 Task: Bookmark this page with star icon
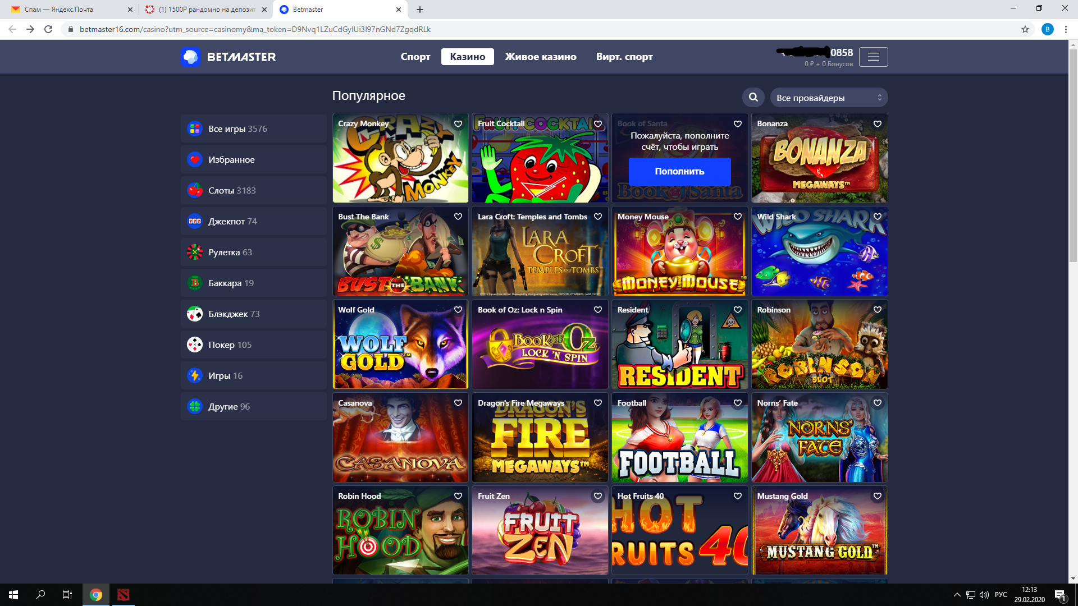[x=1025, y=29]
